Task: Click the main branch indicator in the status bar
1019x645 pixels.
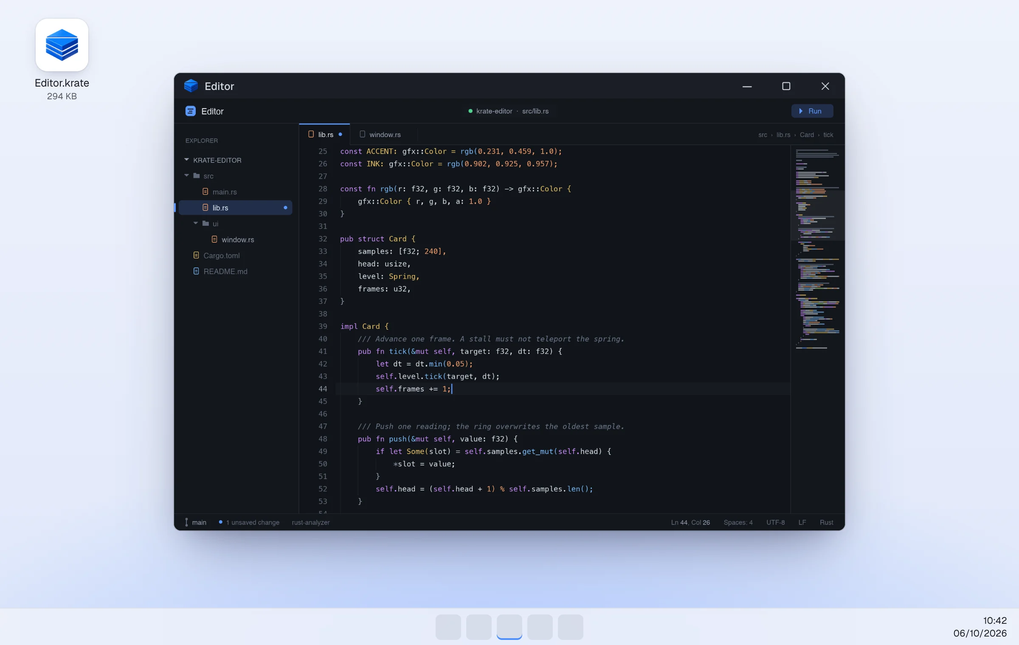Action: [x=195, y=522]
